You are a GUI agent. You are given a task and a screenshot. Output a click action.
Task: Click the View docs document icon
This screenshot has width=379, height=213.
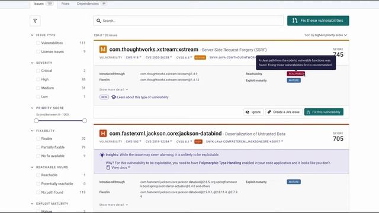[x=108, y=167]
